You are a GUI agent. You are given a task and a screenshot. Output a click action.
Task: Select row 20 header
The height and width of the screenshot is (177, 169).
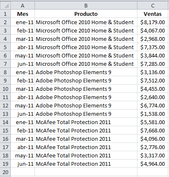[5, 172]
